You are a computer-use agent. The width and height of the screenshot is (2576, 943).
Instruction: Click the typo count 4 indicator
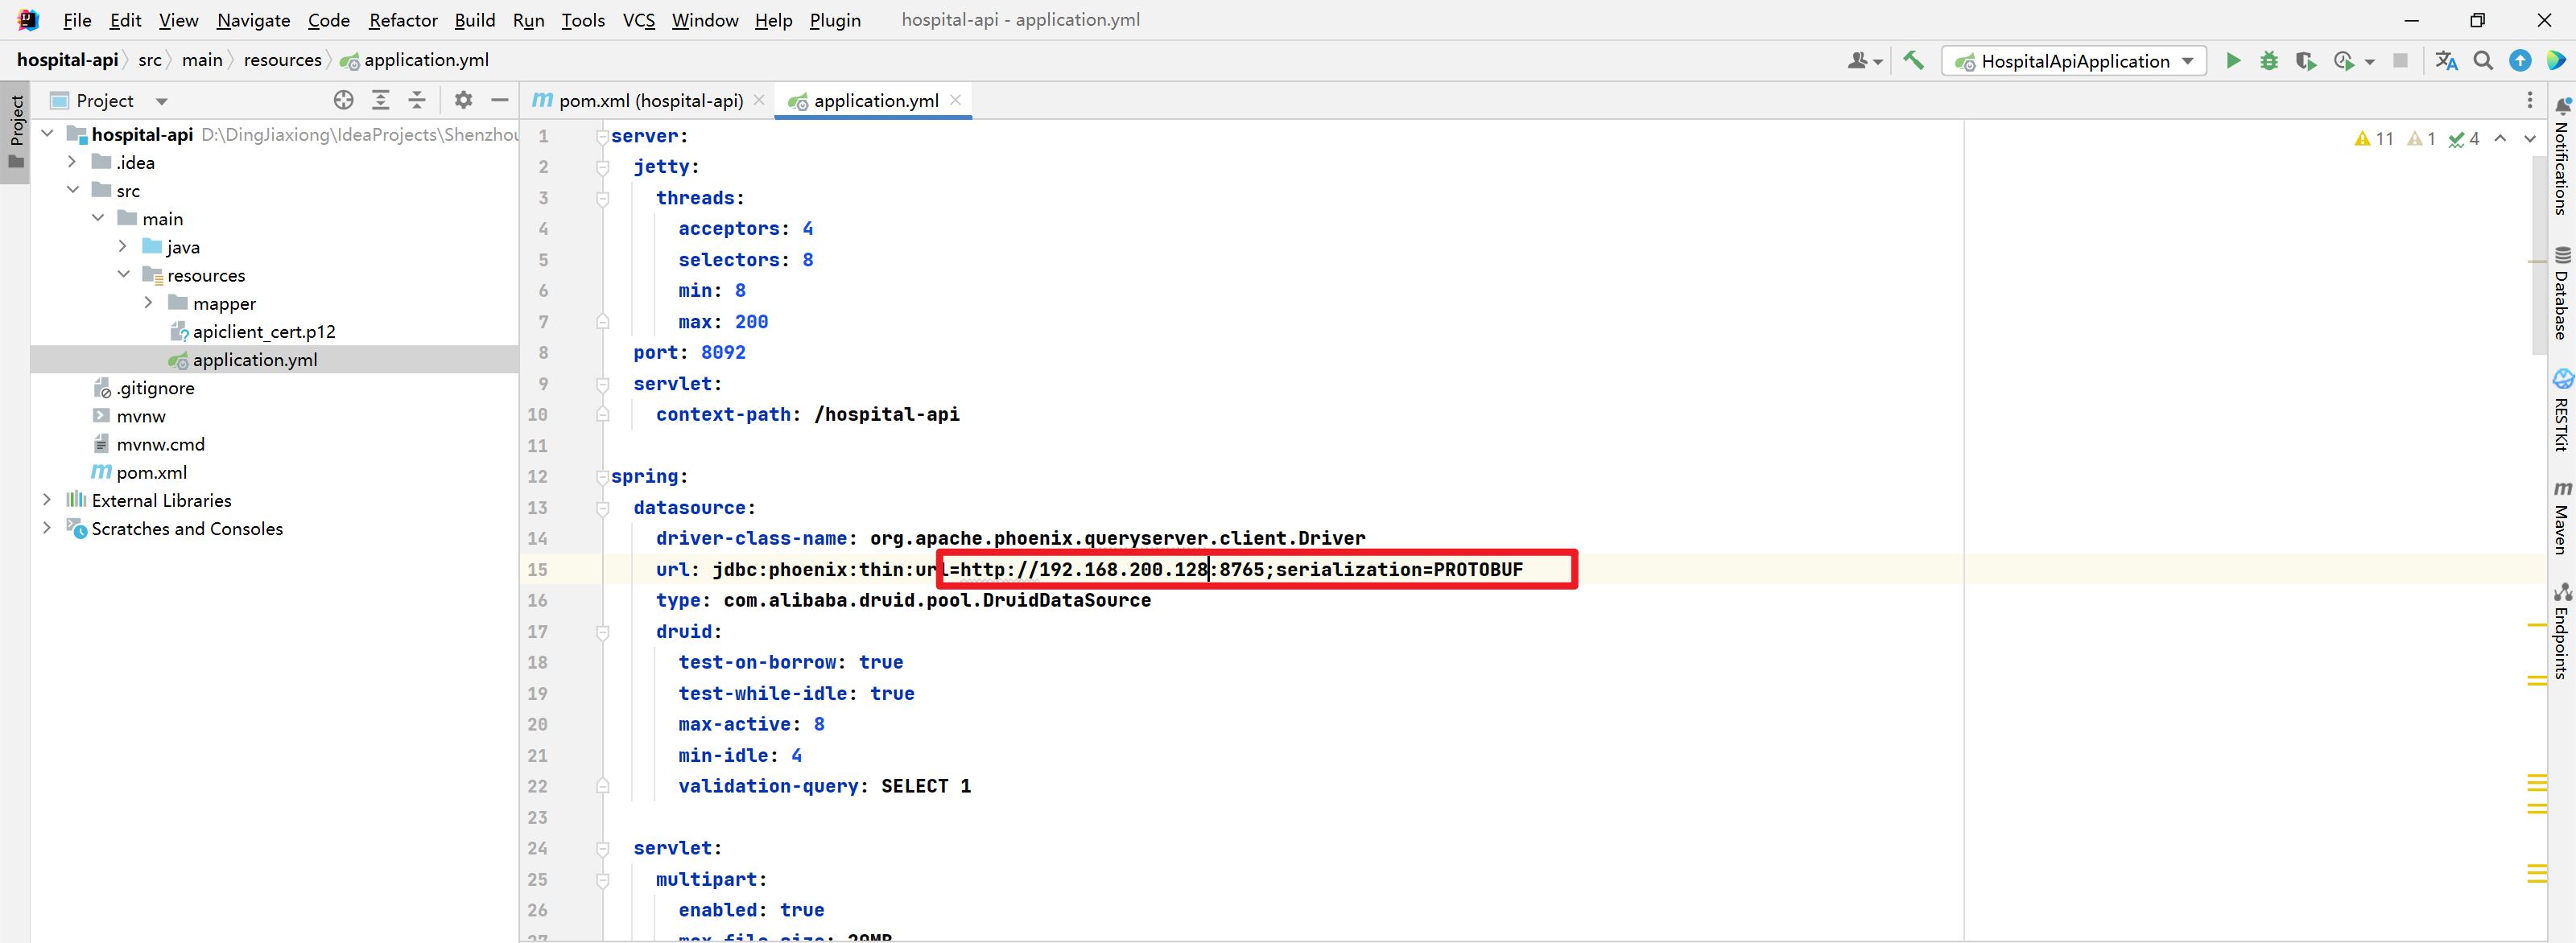2464,139
